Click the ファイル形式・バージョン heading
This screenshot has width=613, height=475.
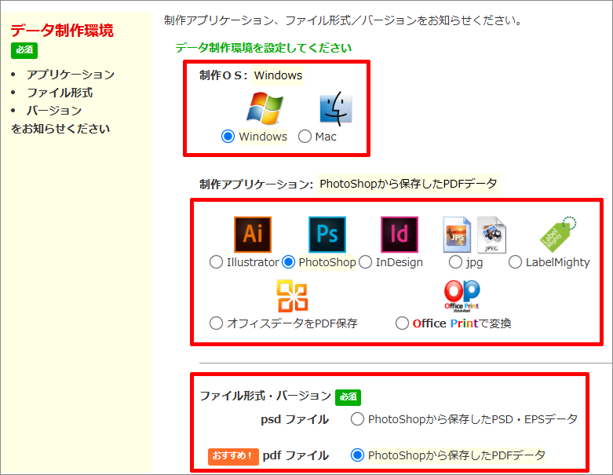tap(265, 396)
